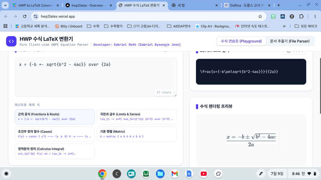
Task: Click the LaTeX output code block
Action: pos(251,72)
